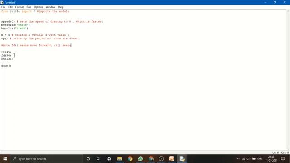
Task: Open the Format menu
Action: (x=19, y=7)
